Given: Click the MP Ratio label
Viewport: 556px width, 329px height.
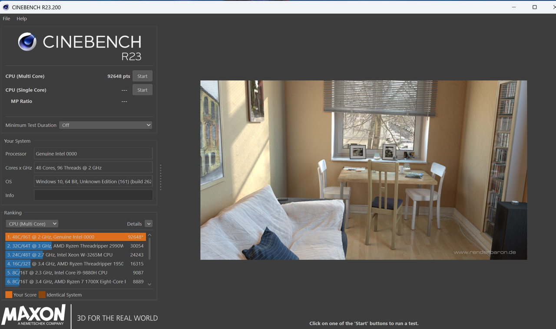Looking at the screenshot, I should coord(21,101).
